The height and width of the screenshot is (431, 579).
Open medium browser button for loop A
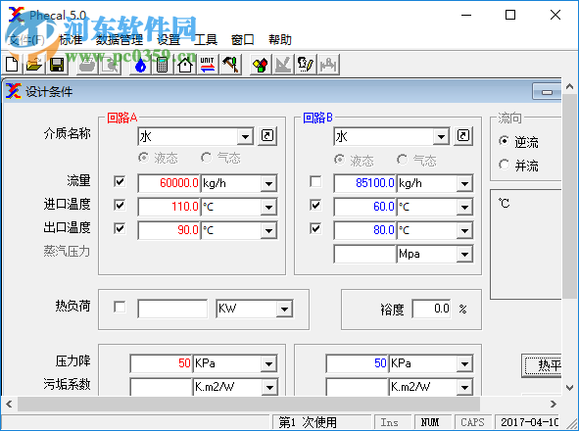(267, 136)
